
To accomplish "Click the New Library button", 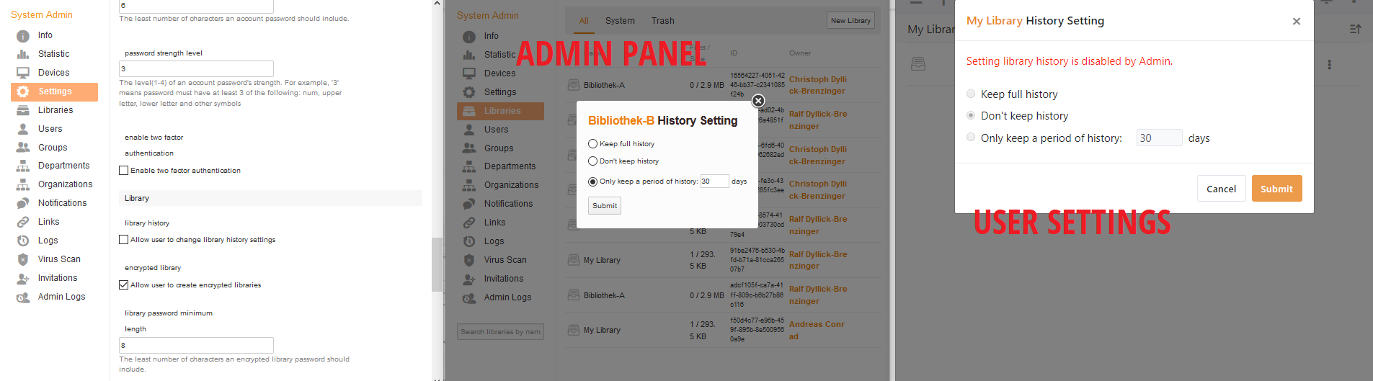I will [x=850, y=21].
